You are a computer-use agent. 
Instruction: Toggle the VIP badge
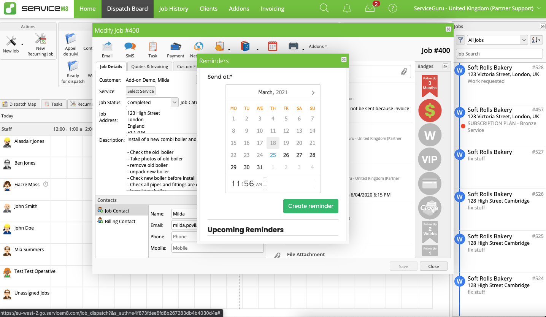pyautogui.click(x=430, y=159)
